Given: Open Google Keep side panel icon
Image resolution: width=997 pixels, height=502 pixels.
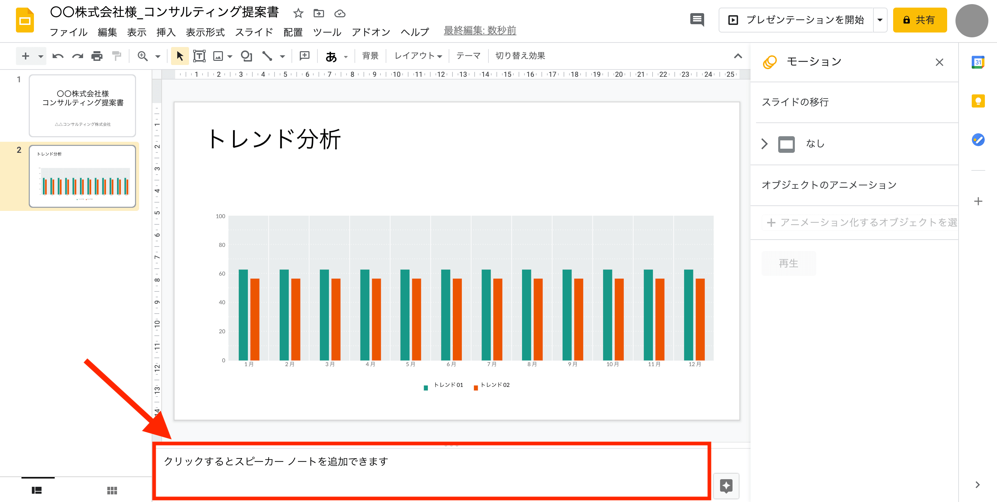Looking at the screenshot, I should pos(978,101).
